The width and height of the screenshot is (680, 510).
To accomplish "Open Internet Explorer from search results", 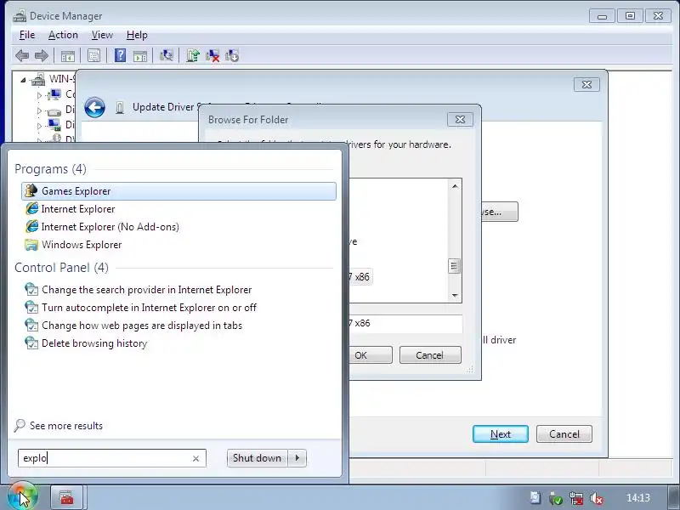I will pos(178,209).
